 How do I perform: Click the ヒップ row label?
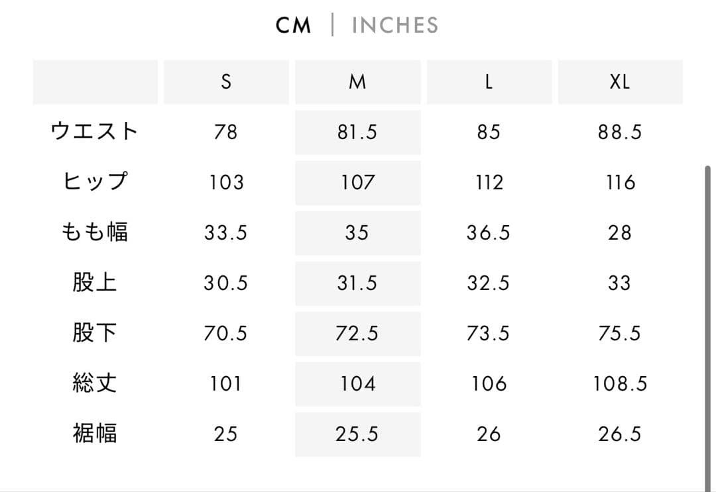95,182
